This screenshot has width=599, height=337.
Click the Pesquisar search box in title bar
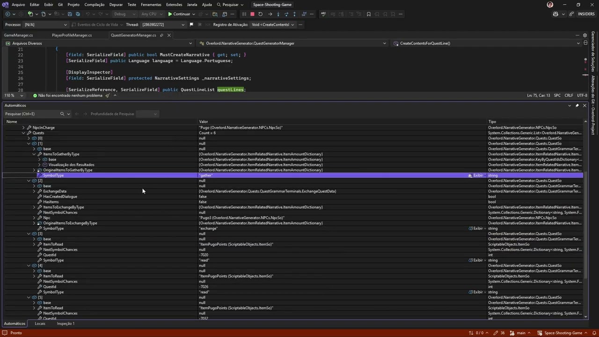(230, 5)
